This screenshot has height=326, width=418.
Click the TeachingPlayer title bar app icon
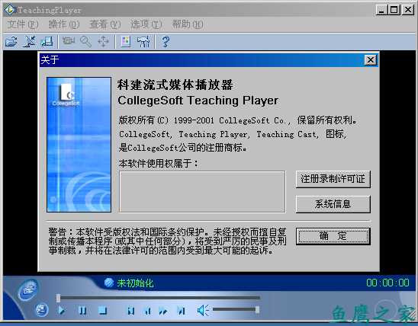(x=10, y=10)
